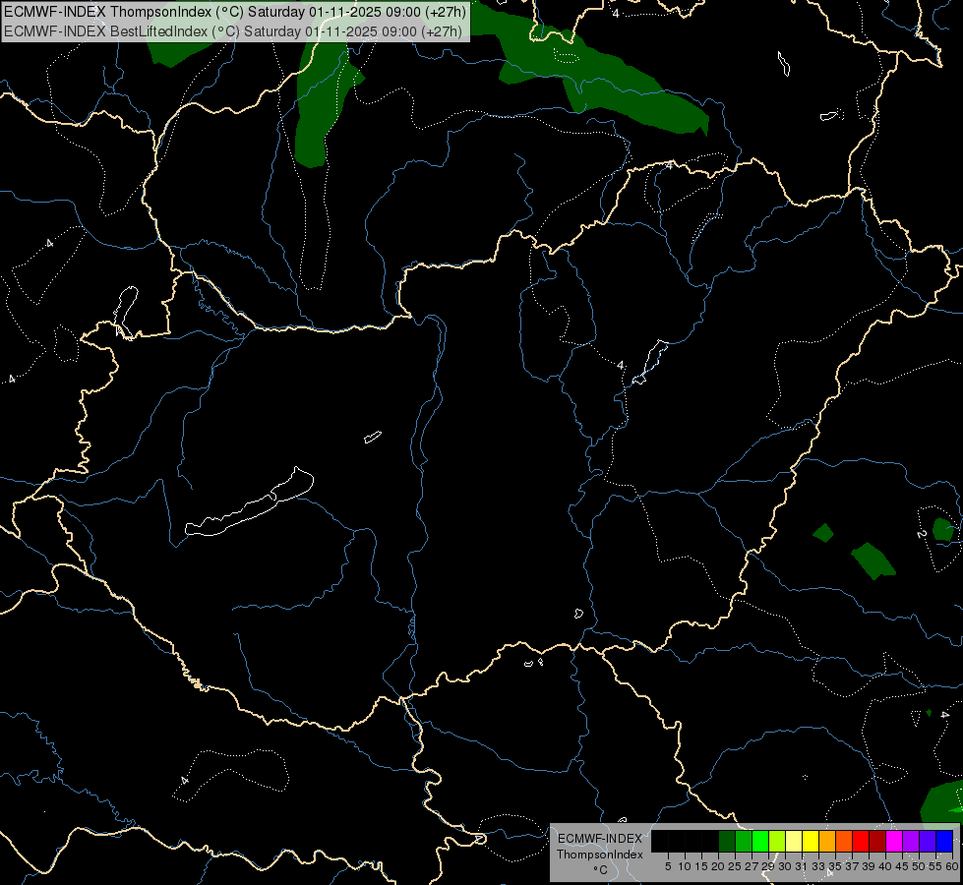Click legend tick label 33
Viewport: 963px width, 885px height.
coord(818,866)
